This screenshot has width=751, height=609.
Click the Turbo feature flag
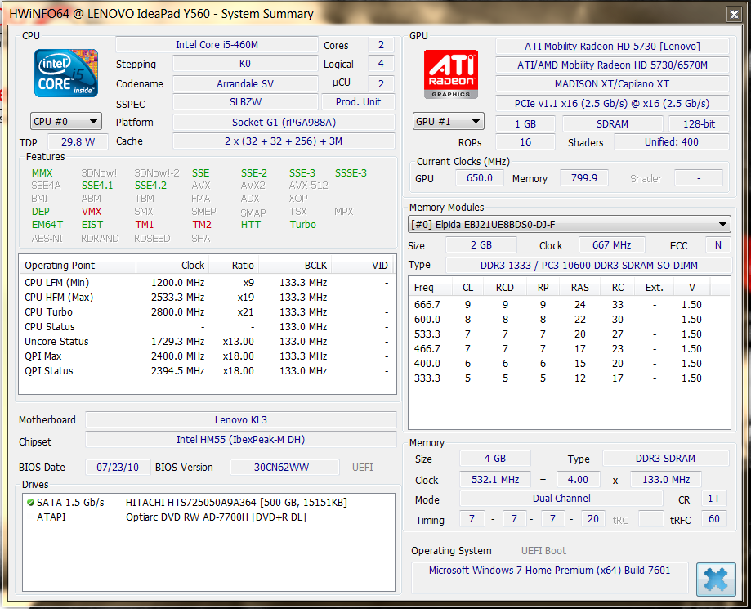pos(302,225)
